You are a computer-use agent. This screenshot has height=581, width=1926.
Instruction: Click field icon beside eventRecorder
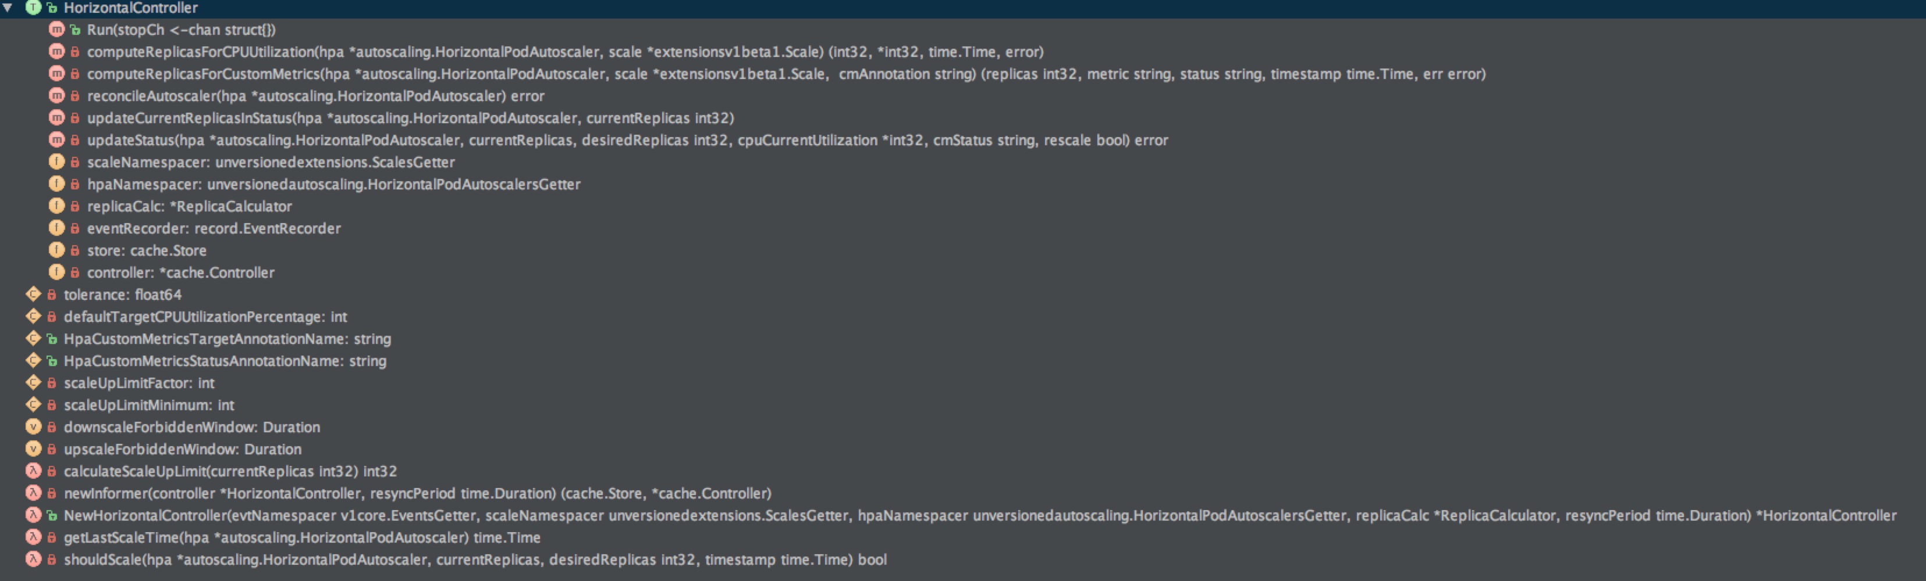click(57, 228)
